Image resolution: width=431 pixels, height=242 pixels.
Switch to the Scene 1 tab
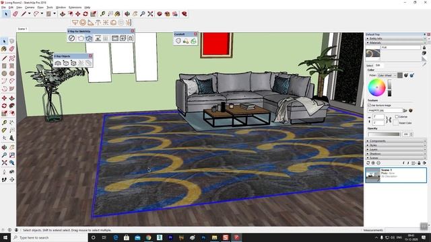click(22, 28)
